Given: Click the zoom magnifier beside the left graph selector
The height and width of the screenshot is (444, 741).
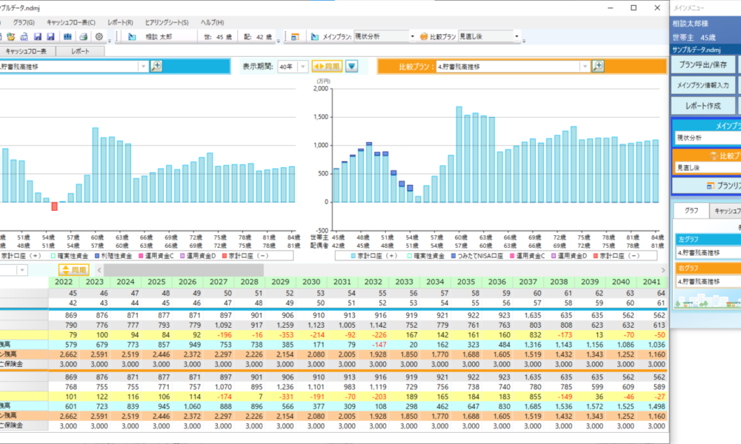Looking at the screenshot, I should [x=156, y=66].
